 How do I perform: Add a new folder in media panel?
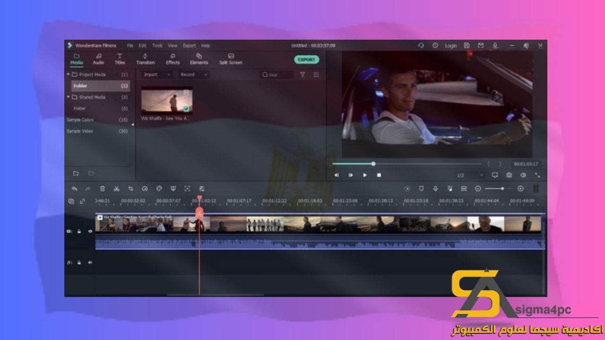(76, 174)
